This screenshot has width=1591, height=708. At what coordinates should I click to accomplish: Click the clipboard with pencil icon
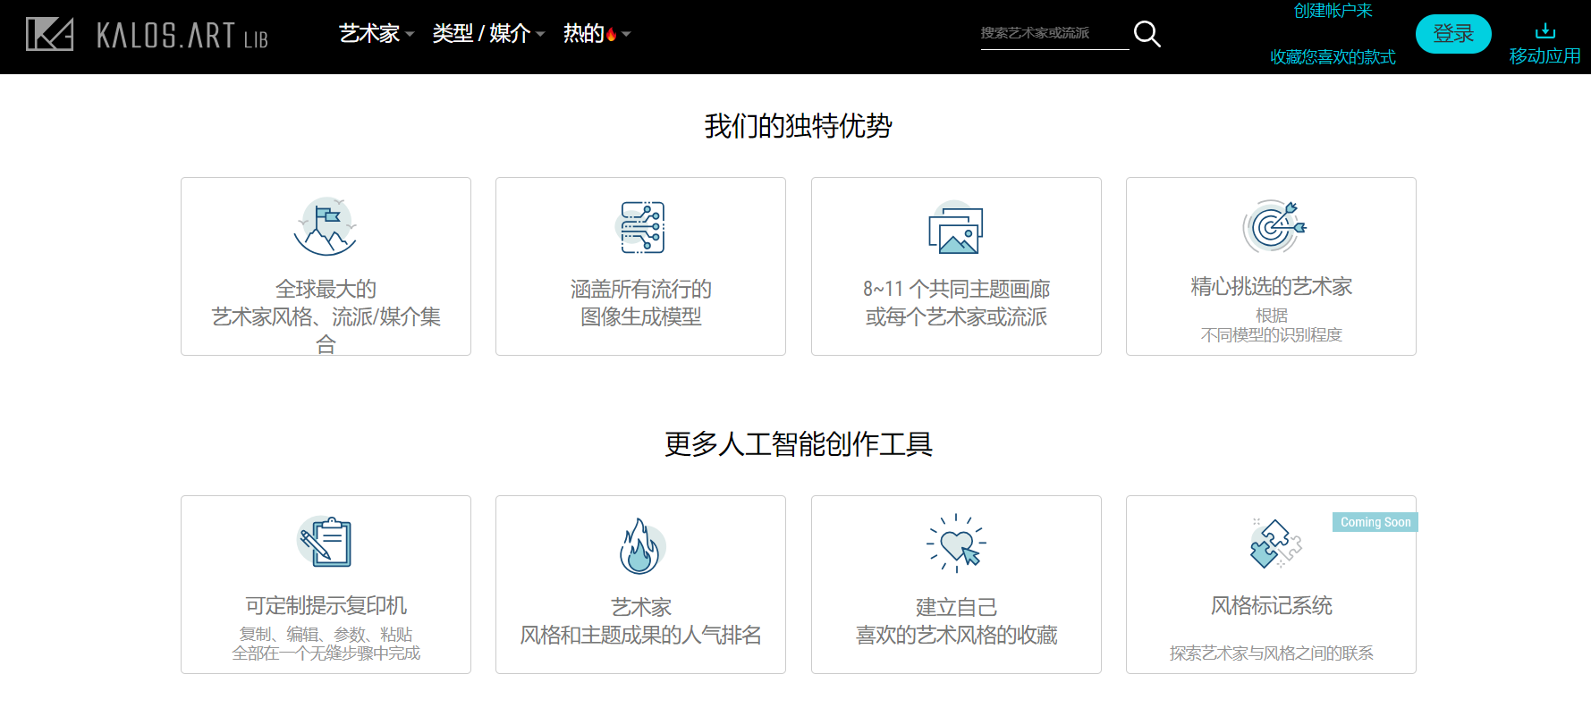(x=326, y=542)
